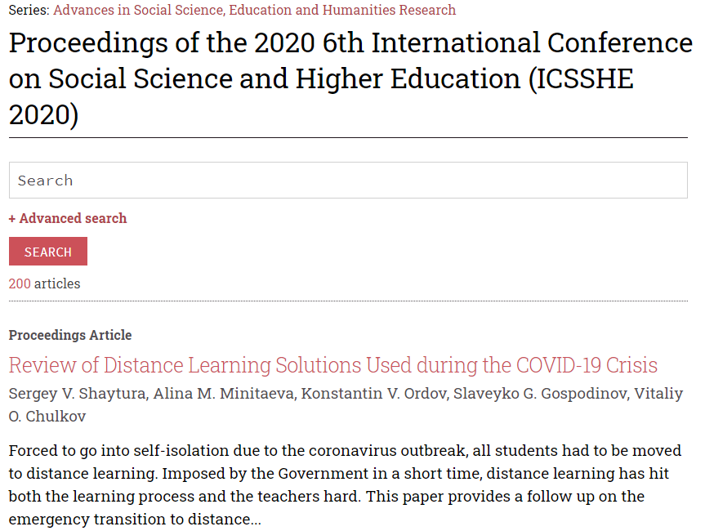The width and height of the screenshot is (705, 531).
Task: Select author name Sergey V. Shaytura
Action: pos(78,394)
